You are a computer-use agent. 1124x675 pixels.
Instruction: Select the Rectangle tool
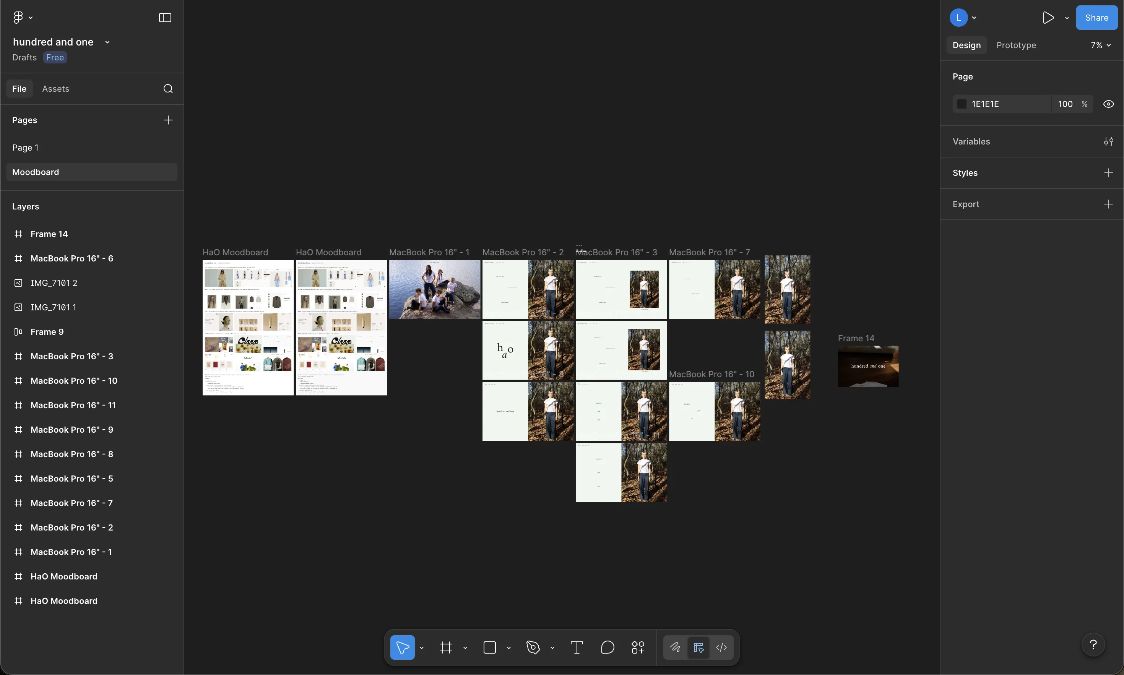click(490, 647)
